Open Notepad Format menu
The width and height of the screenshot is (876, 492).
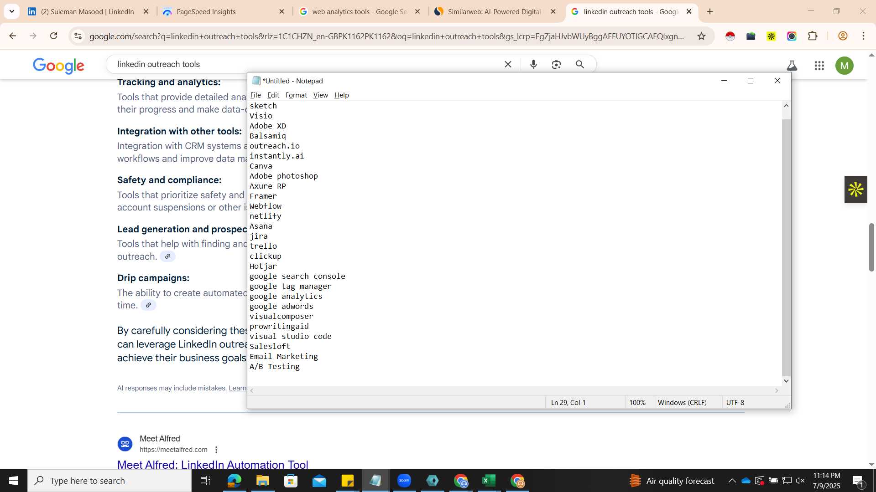296,95
